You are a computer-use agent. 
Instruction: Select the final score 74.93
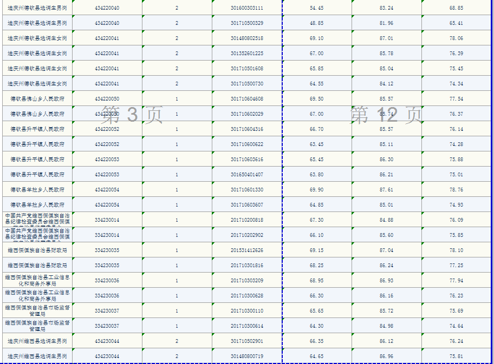pos(456,205)
